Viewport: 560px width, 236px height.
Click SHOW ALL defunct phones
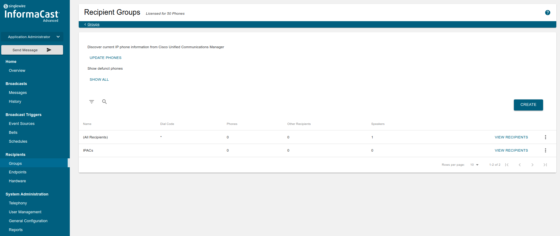[x=99, y=79]
